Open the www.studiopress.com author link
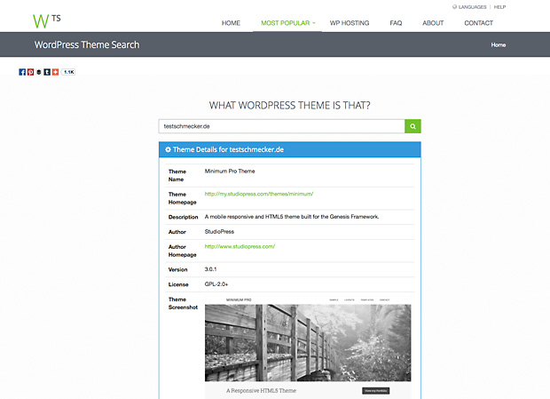The width and height of the screenshot is (550, 399). 240,246
